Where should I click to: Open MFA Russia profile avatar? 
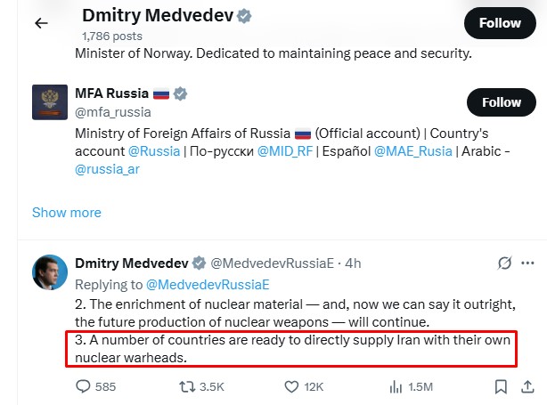(51, 103)
